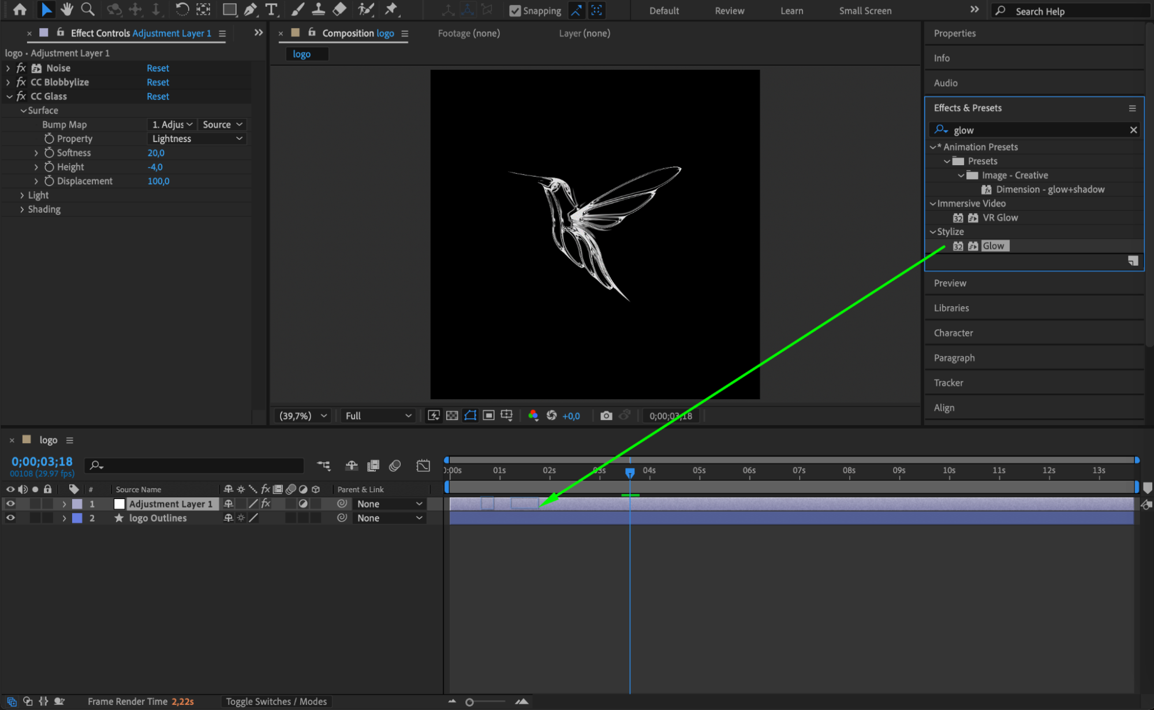
Task: Disable the Snapping checkbox
Action: (515, 10)
